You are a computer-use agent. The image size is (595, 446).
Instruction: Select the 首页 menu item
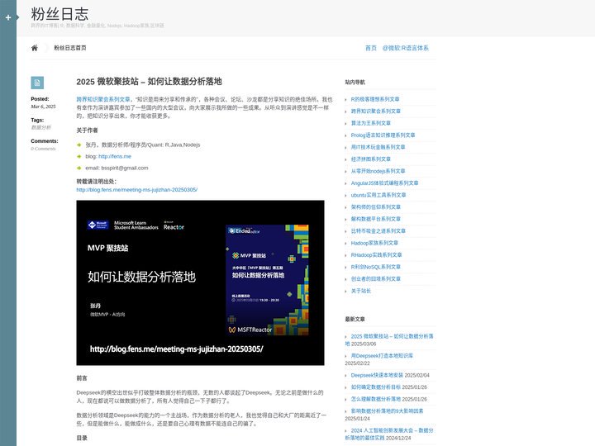[371, 48]
